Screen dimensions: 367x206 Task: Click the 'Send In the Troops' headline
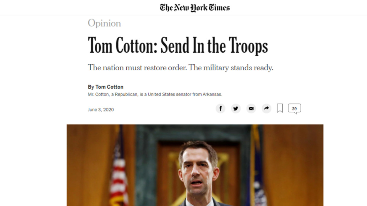[178, 46]
